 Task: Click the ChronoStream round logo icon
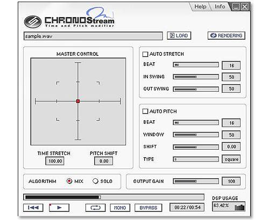tap(33, 22)
